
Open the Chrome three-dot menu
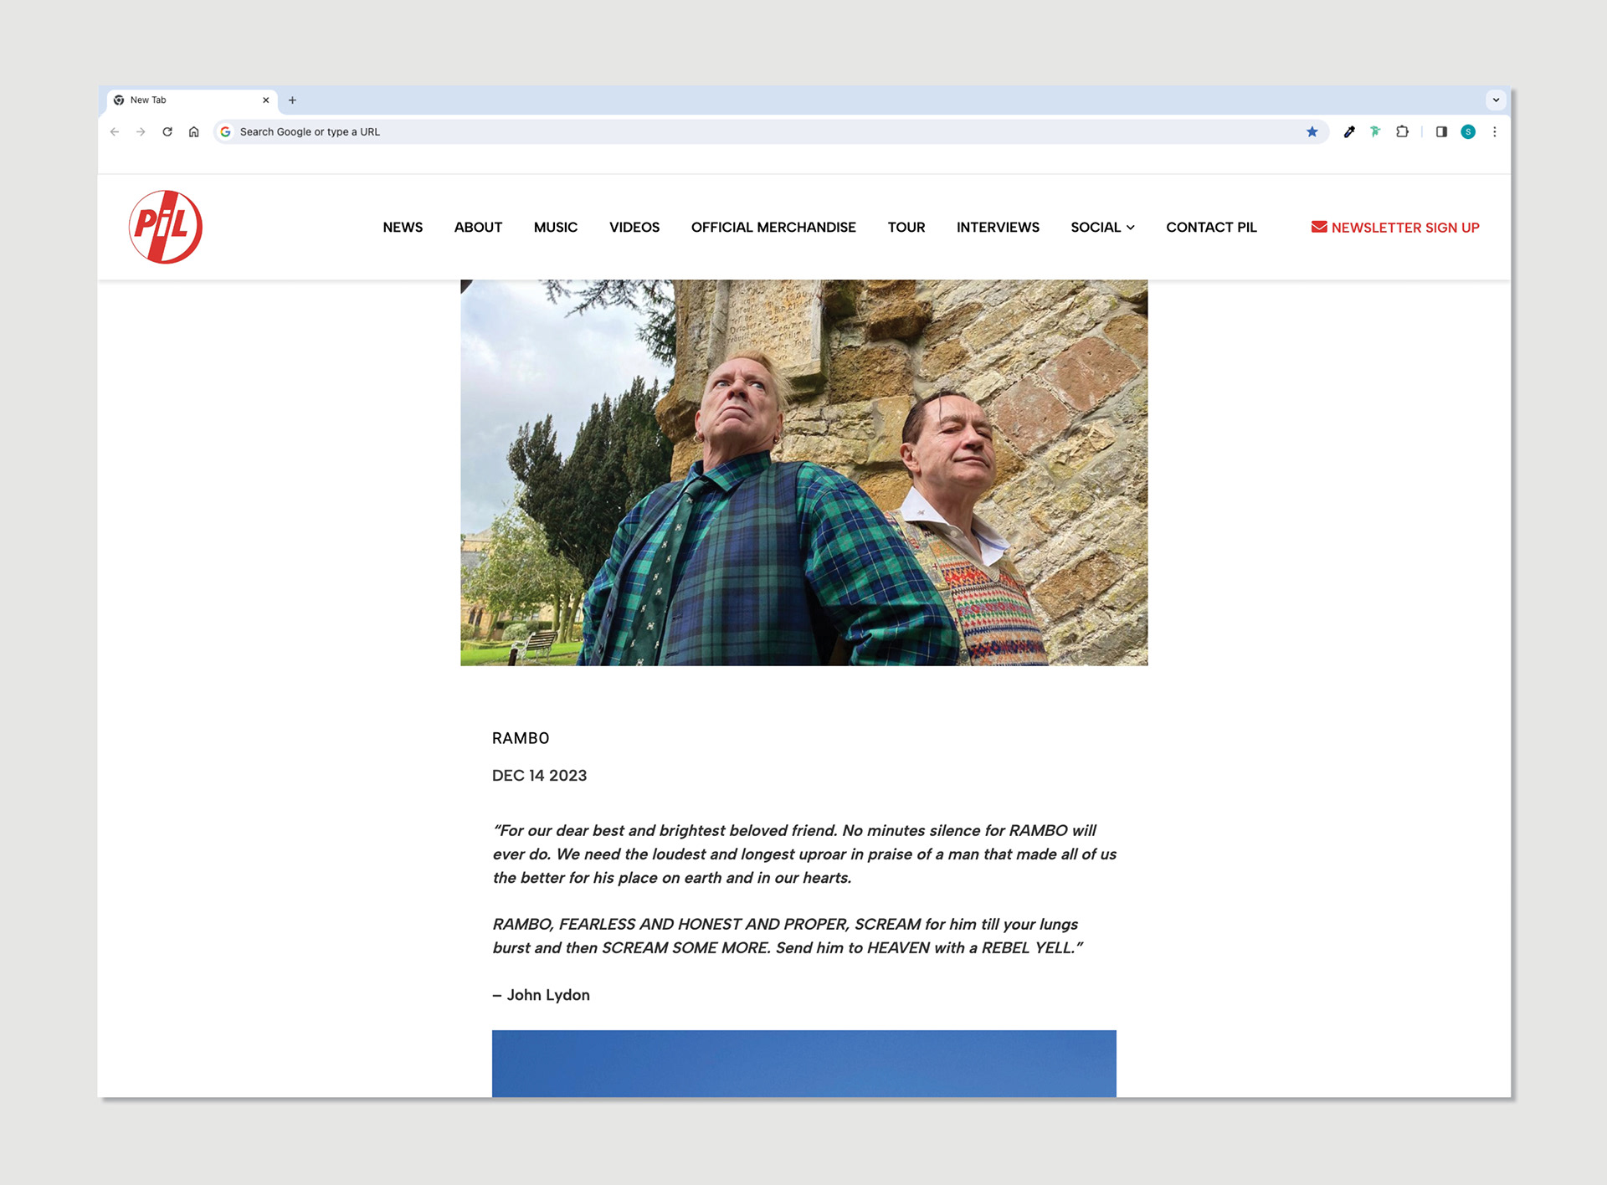click(1494, 131)
